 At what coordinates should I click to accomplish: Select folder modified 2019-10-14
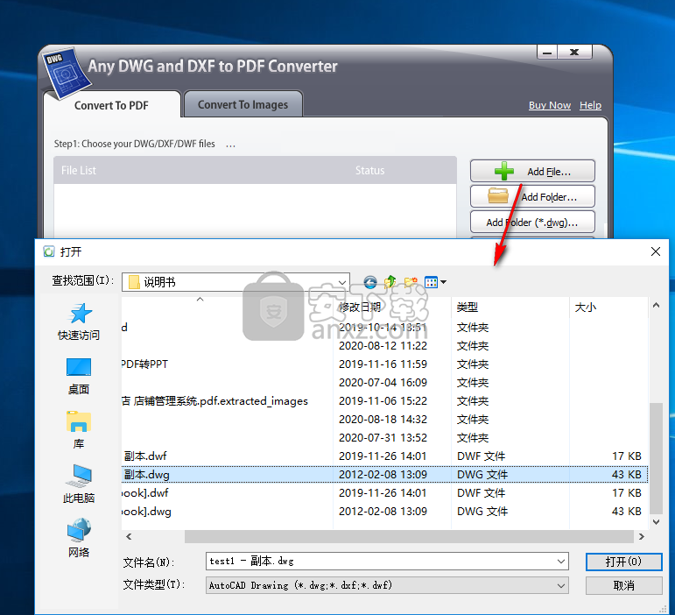384,328
